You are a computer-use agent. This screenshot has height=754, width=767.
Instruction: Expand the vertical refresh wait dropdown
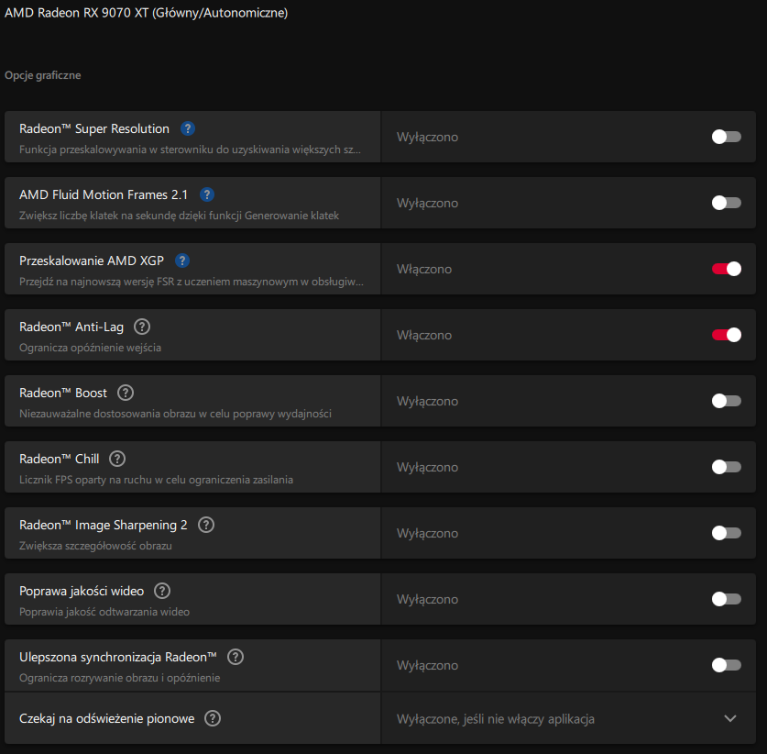pyautogui.click(x=729, y=718)
